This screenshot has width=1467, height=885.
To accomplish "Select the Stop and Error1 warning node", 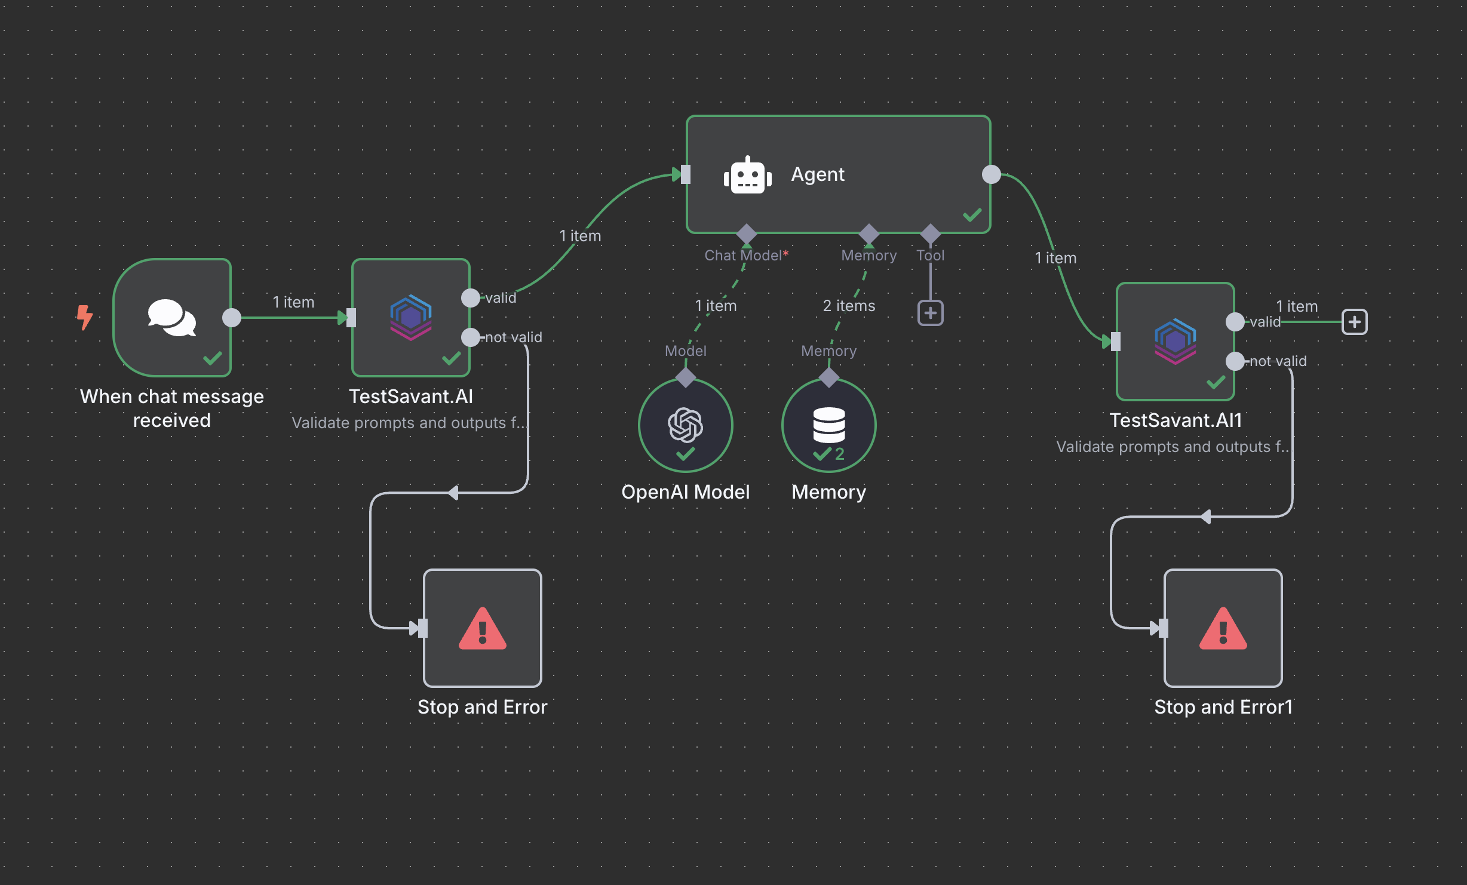I will pyautogui.click(x=1223, y=628).
